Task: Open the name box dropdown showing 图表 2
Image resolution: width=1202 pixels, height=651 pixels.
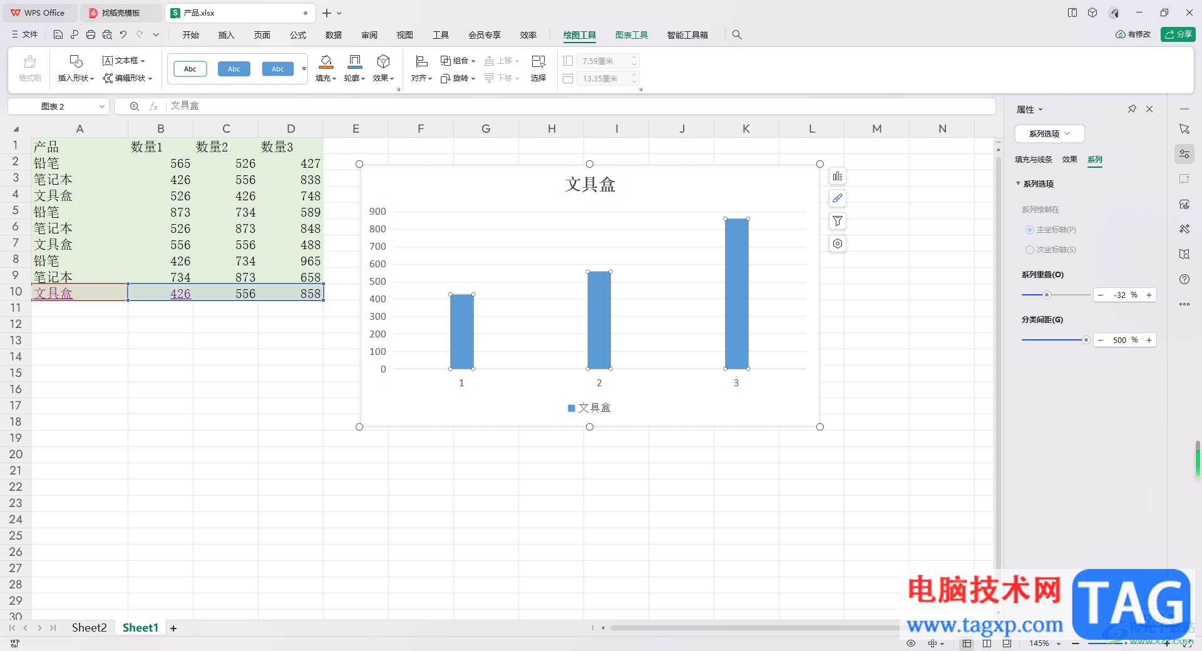Action: (101, 106)
